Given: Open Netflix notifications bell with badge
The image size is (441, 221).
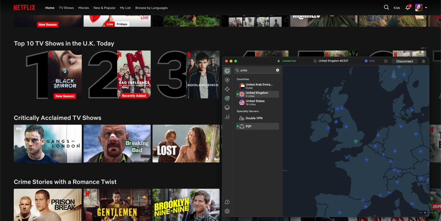Looking at the screenshot, I should (408, 7).
